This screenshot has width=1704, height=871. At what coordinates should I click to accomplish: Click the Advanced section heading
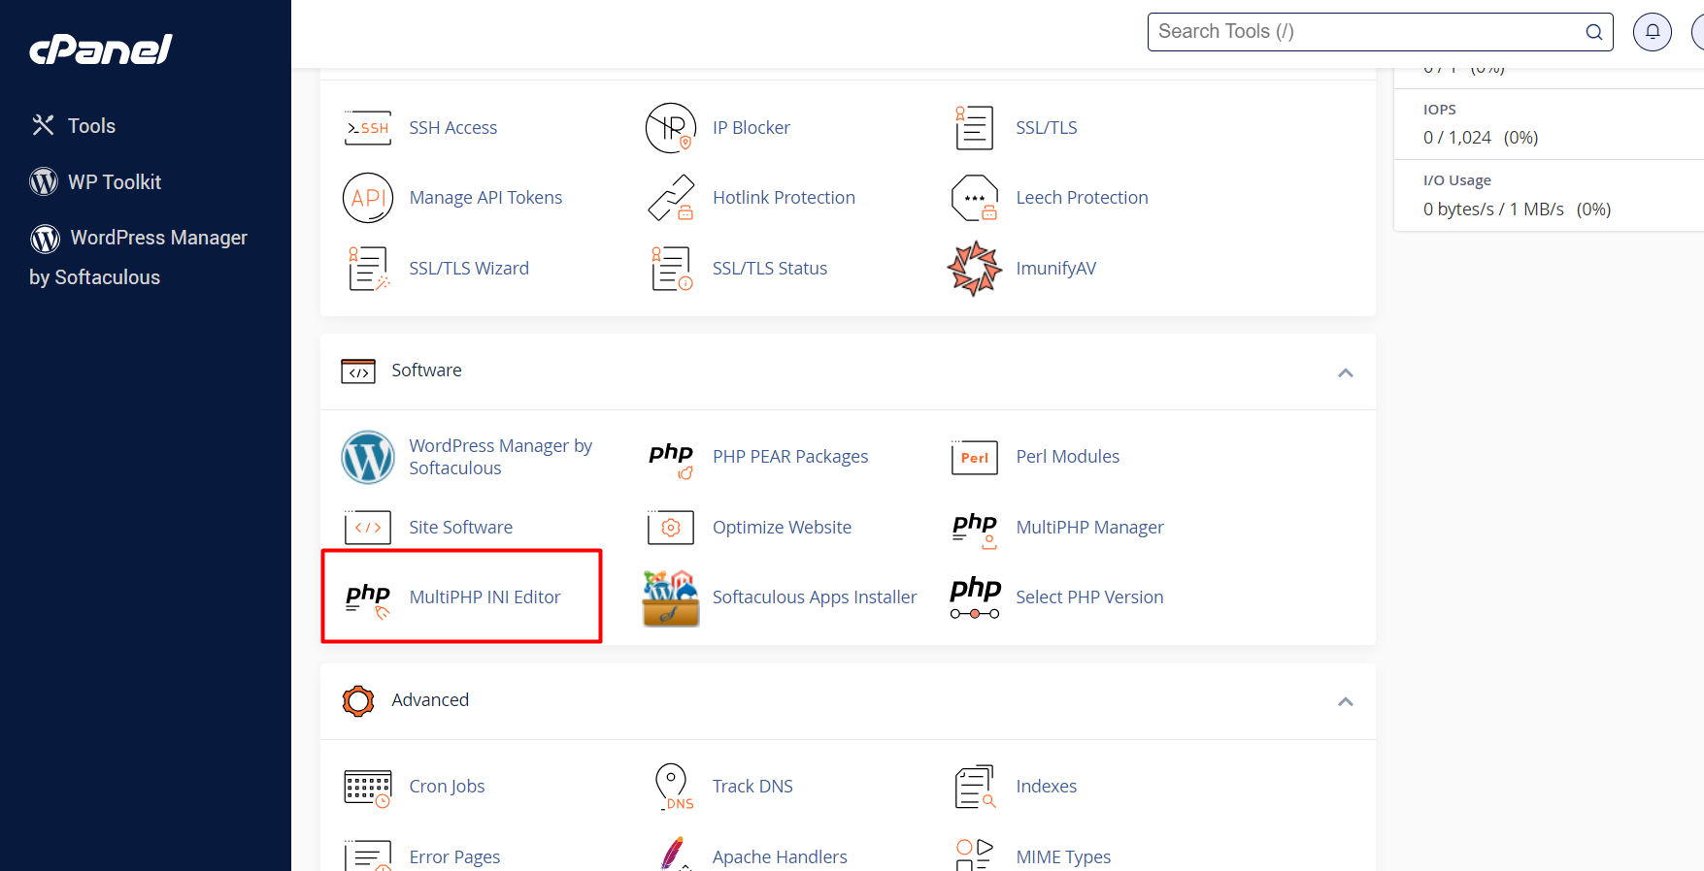tap(430, 700)
